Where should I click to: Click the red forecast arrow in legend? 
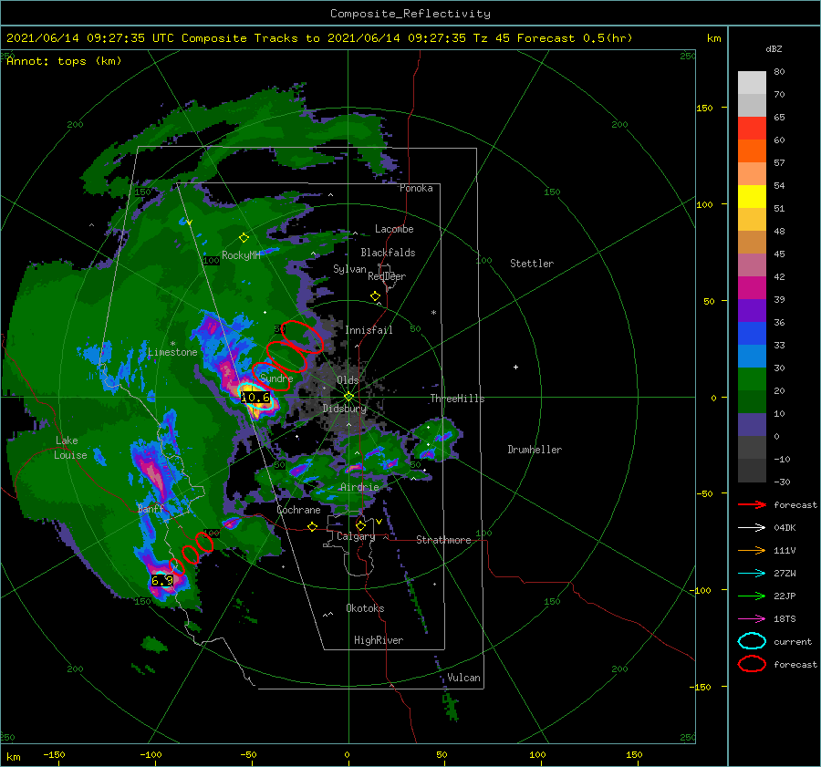(752, 504)
